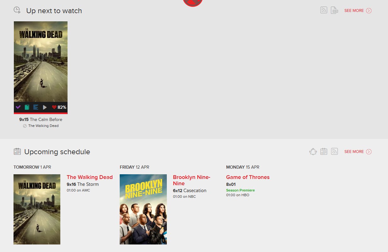Open The Walking Dead red title link
388x252 pixels.
coord(90,177)
